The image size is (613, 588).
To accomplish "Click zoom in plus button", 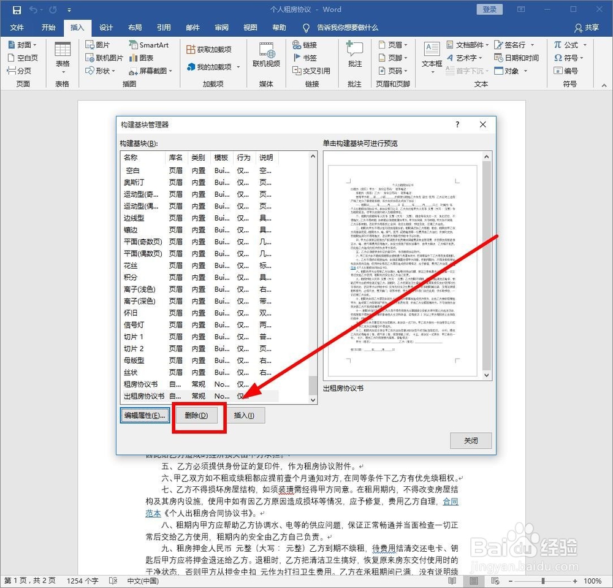I will pyautogui.click(x=575, y=581).
